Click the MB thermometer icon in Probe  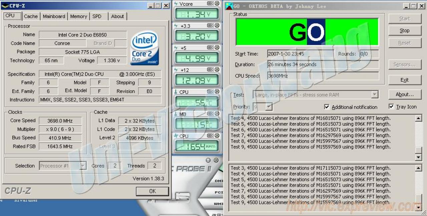point(176,114)
